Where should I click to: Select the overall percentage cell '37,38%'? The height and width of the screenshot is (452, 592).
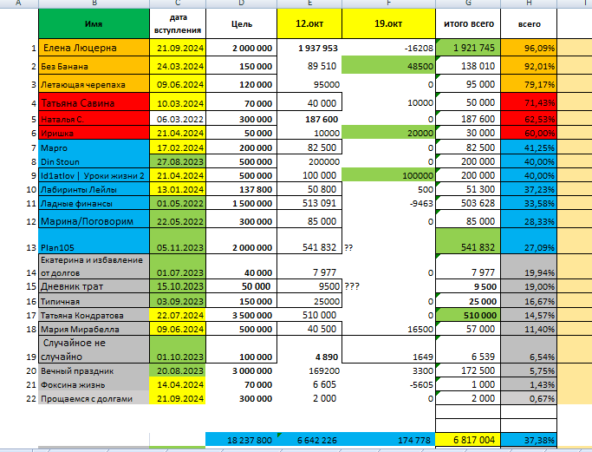point(529,440)
